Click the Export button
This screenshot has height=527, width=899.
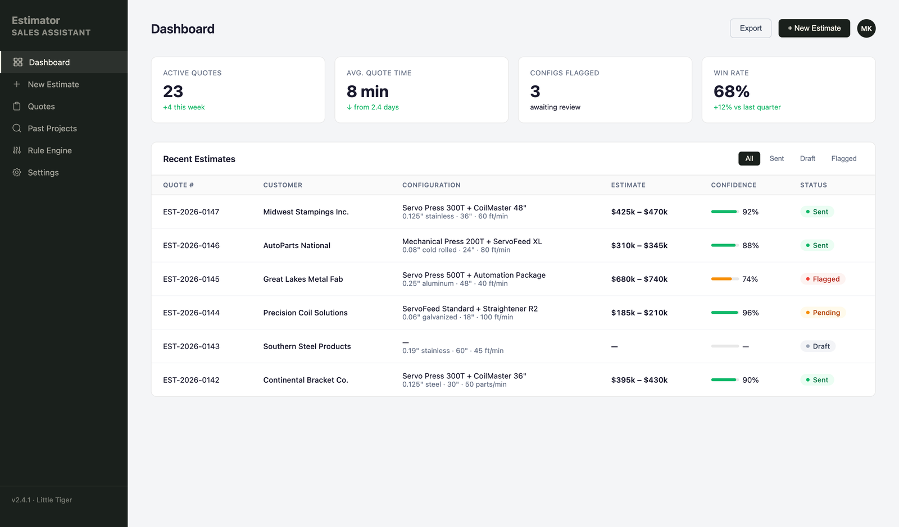tap(751, 28)
